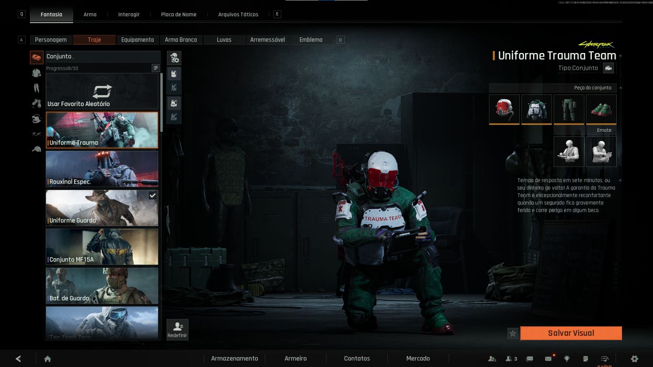
Task: Open the find friends icon
Action: [x=492, y=358]
